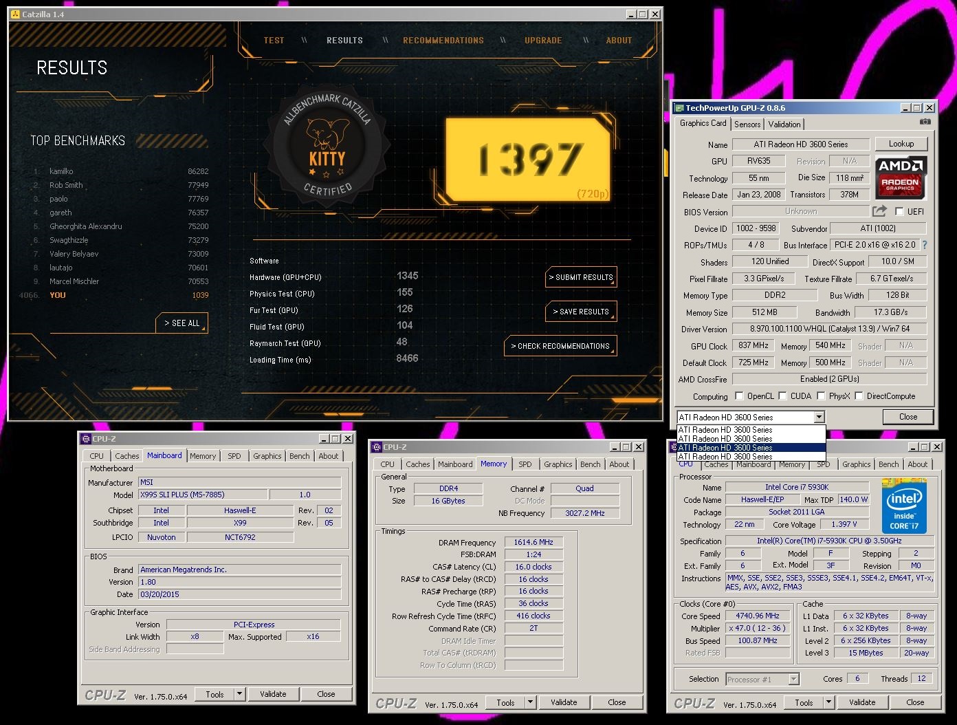Click the GPU-Z screenshot camera icon
This screenshot has width=957, height=725.
pos(925,122)
